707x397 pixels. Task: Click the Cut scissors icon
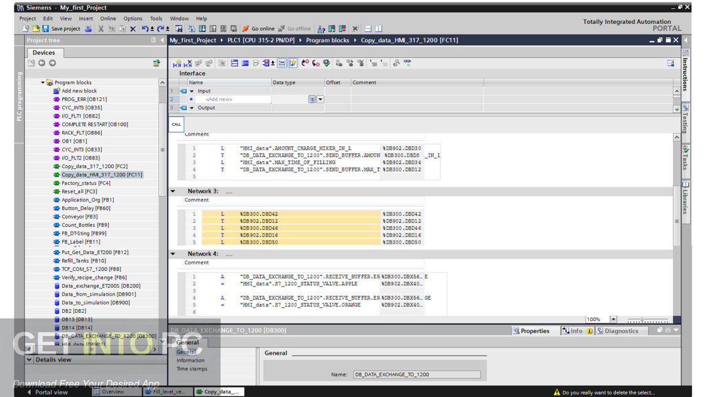101,28
